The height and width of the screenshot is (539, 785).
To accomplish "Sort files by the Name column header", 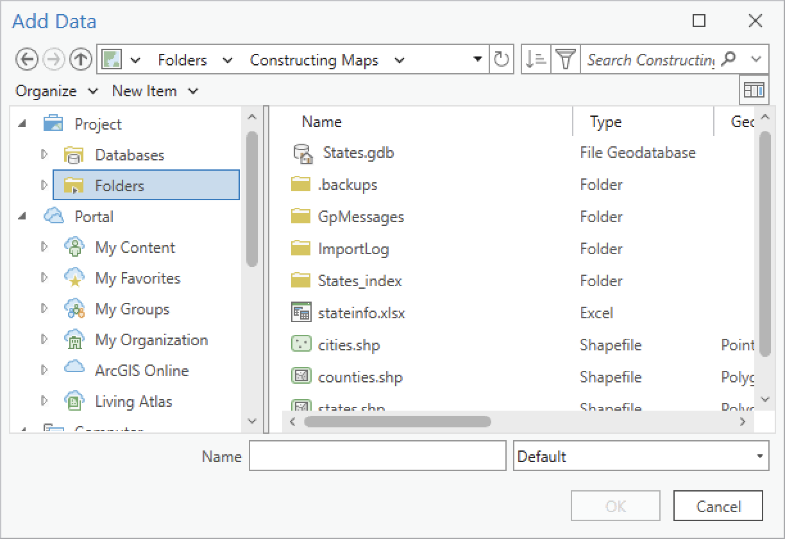I will click(322, 121).
